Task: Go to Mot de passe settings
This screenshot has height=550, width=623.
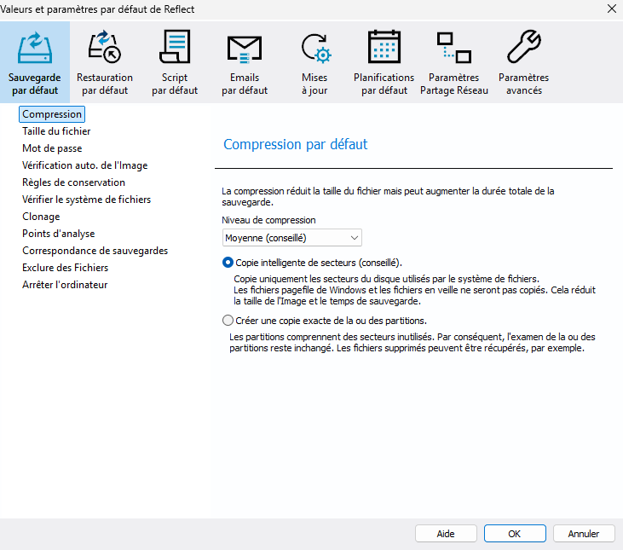Action: click(x=52, y=148)
